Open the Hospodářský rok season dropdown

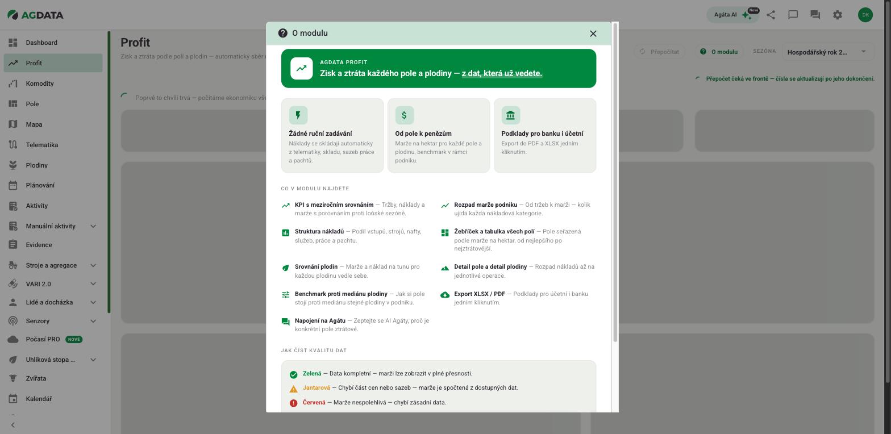(827, 52)
